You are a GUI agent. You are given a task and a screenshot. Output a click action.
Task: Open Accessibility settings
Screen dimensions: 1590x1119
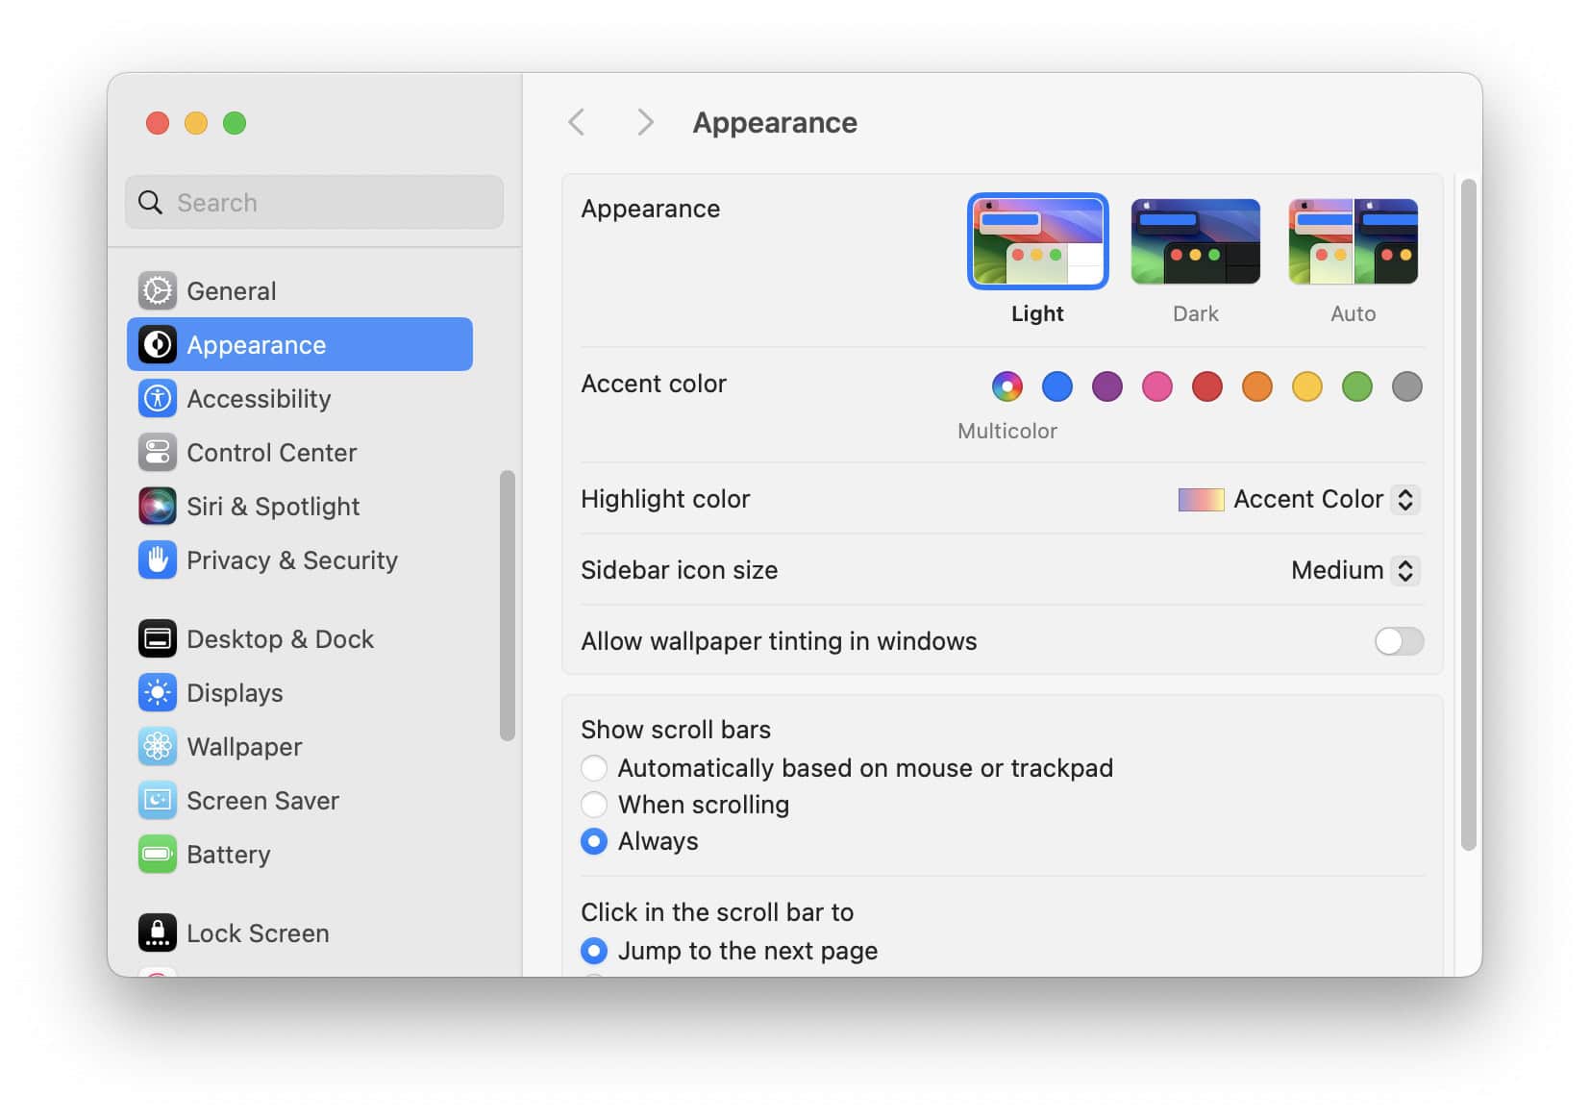point(158,398)
